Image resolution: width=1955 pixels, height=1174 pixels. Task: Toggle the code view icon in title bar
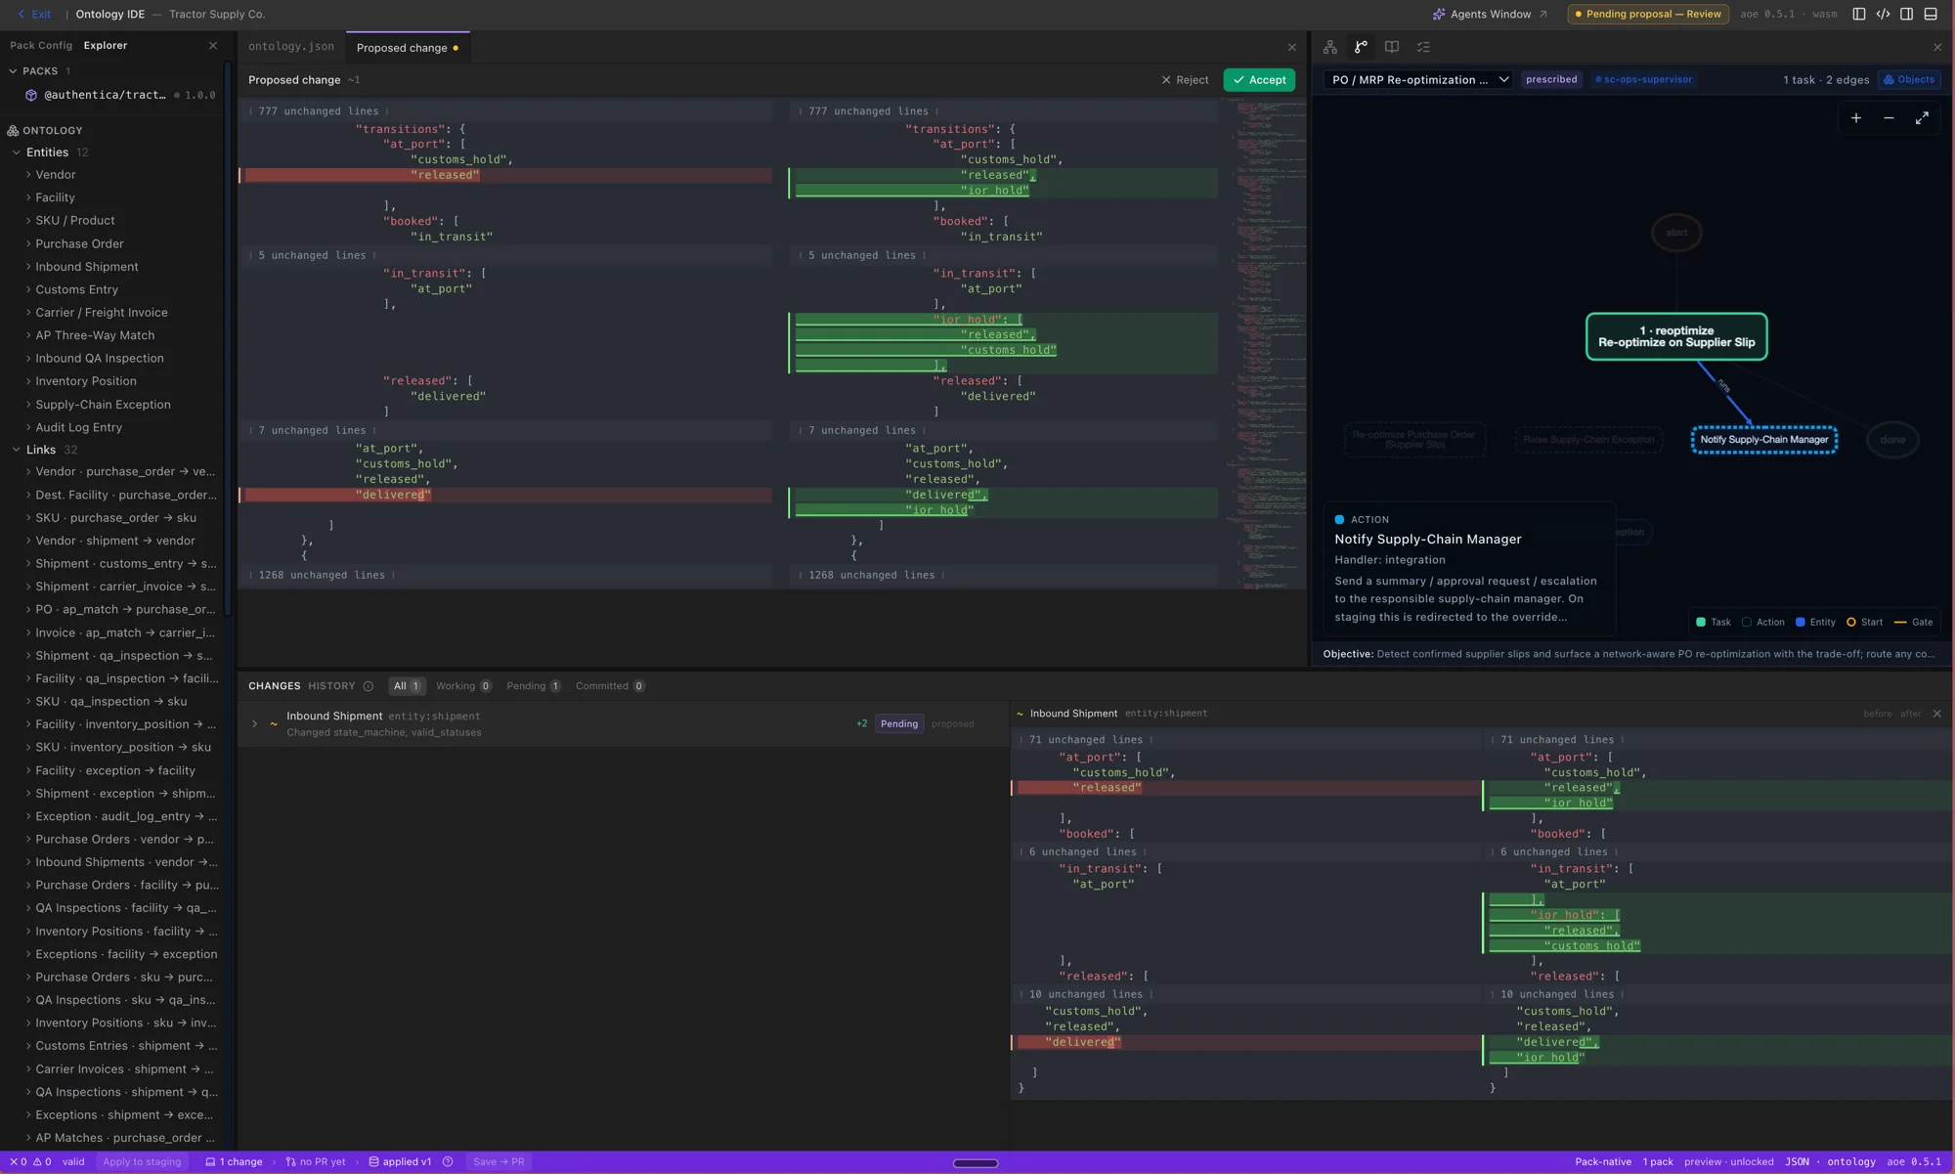(x=1883, y=14)
